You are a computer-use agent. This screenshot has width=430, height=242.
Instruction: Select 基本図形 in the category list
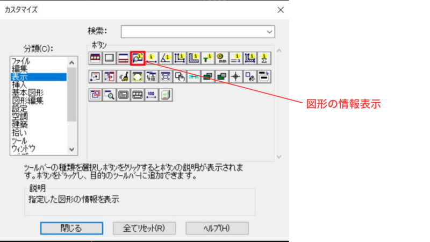[38, 93]
